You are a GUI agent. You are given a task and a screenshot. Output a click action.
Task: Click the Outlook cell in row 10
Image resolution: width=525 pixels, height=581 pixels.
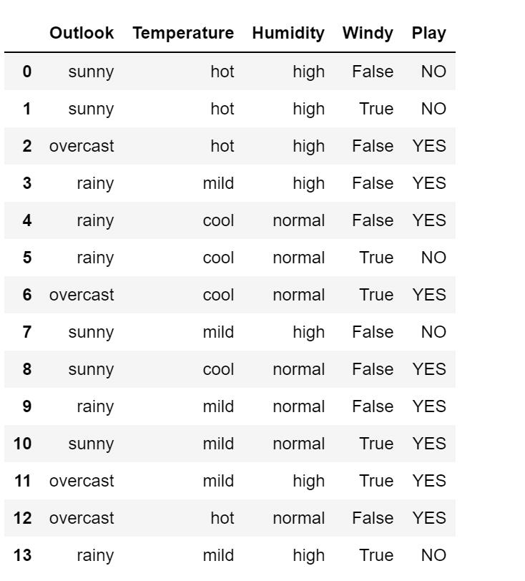coord(91,444)
